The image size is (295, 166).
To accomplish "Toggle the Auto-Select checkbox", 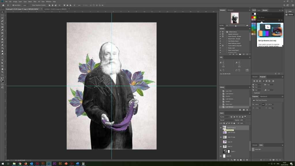I will (x=13, y=5).
